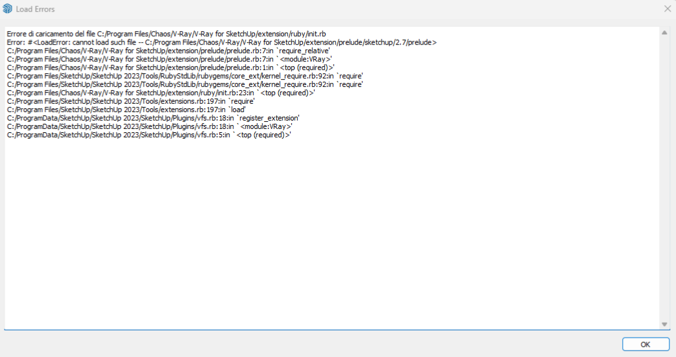
Task: Click the line starting 'Errore di caricamento del file'
Action: (167, 34)
